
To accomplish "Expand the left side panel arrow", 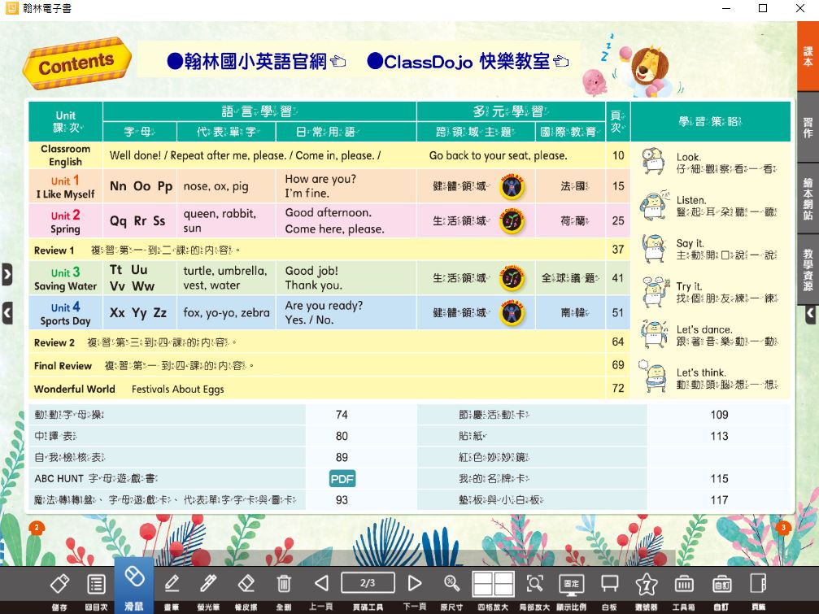I will click(7, 275).
